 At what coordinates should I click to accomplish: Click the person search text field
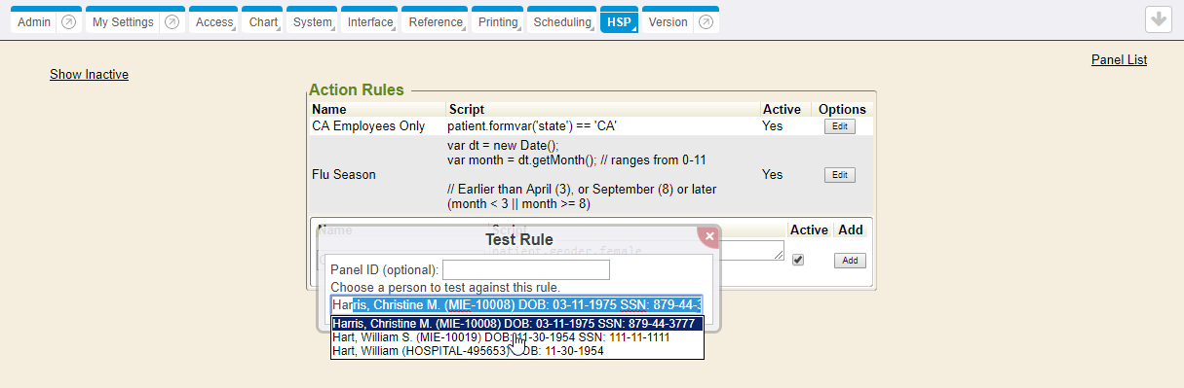(517, 305)
